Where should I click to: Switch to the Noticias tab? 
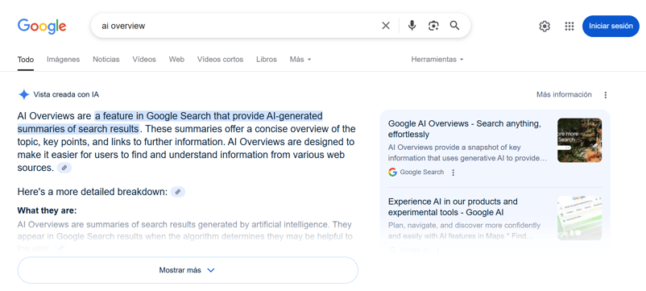(x=106, y=60)
